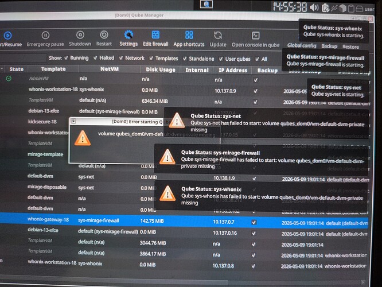Toggle the User qubes filter checkbox

221,59
